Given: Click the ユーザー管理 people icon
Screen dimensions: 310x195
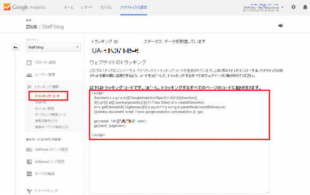Looking at the screenshot, I should point(29,75).
